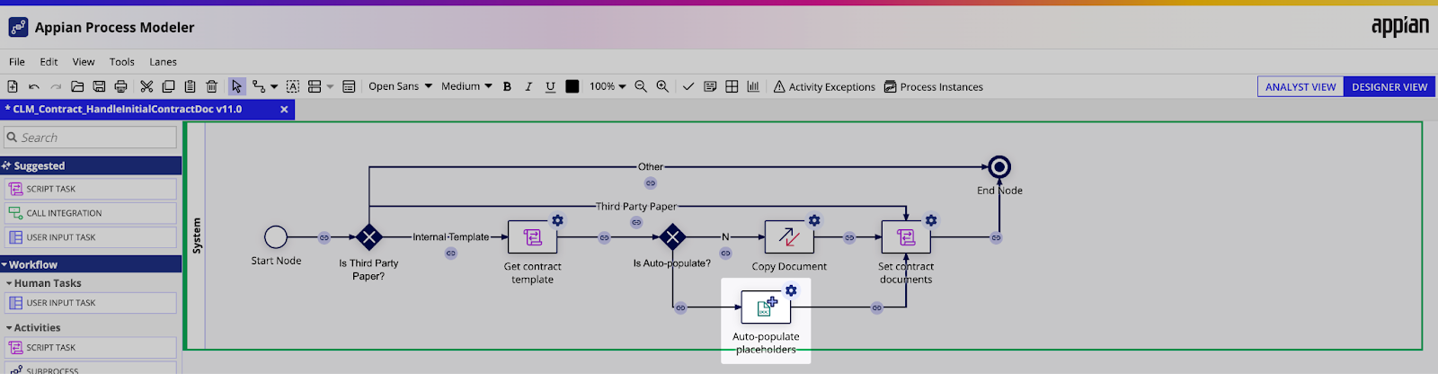Validate the process model checkmark

click(688, 86)
